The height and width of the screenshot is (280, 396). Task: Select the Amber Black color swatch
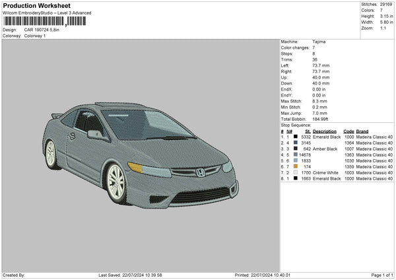coord(296,149)
